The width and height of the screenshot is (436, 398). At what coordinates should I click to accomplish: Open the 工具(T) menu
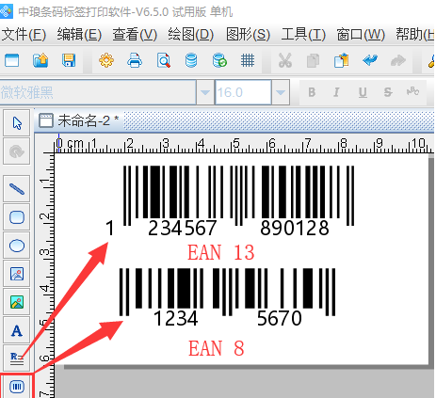click(303, 35)
